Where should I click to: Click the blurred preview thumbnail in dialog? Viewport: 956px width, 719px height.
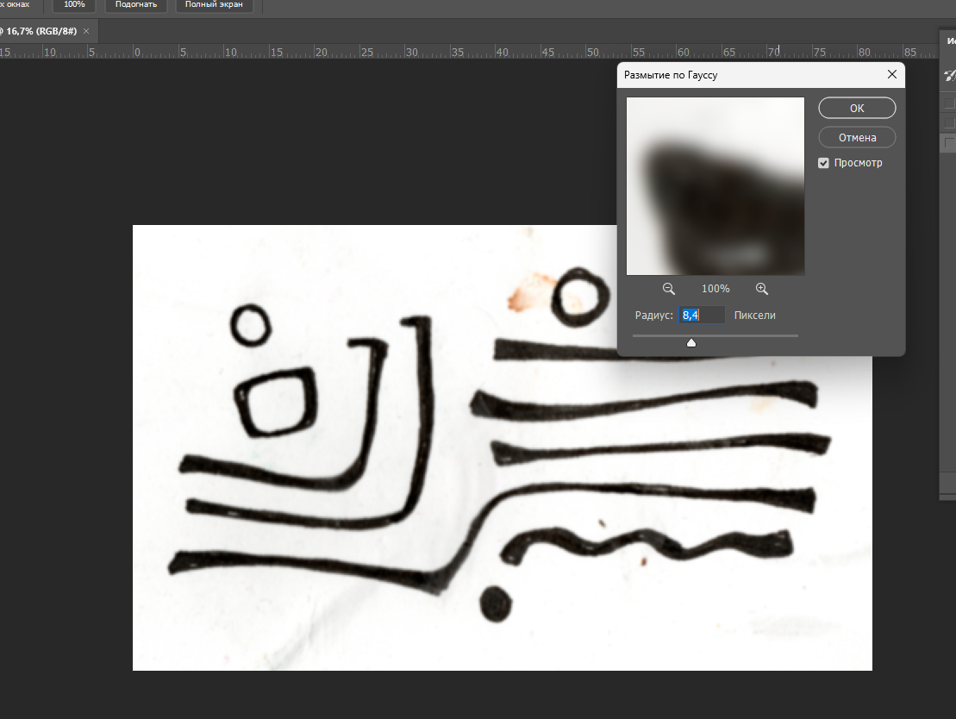[715, 186]
